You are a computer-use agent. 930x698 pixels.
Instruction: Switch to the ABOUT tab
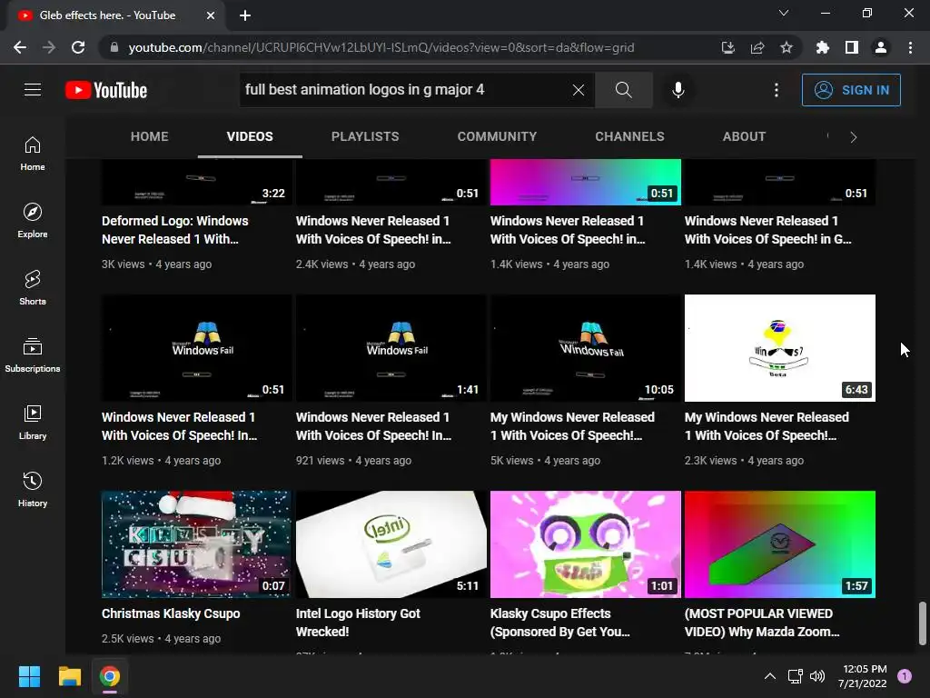click(744, 136)
